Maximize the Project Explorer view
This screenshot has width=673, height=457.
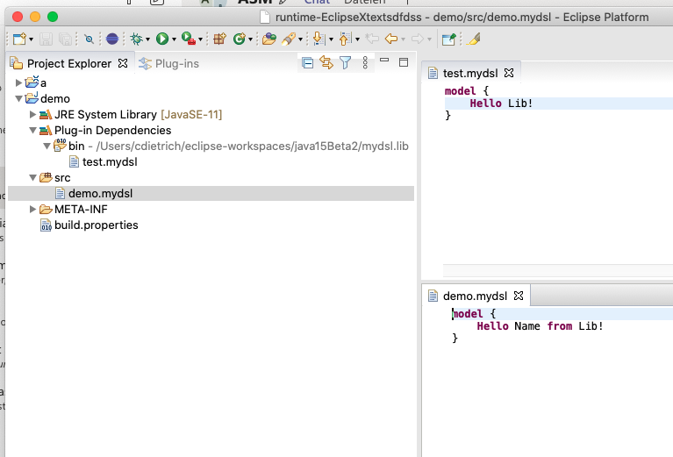coord(404,62)
